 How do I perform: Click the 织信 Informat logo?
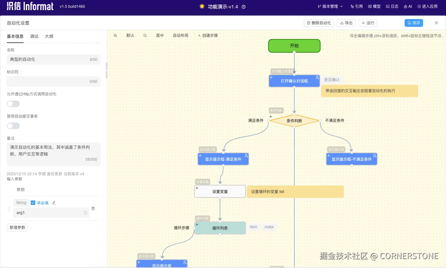[x=30, y=6]
